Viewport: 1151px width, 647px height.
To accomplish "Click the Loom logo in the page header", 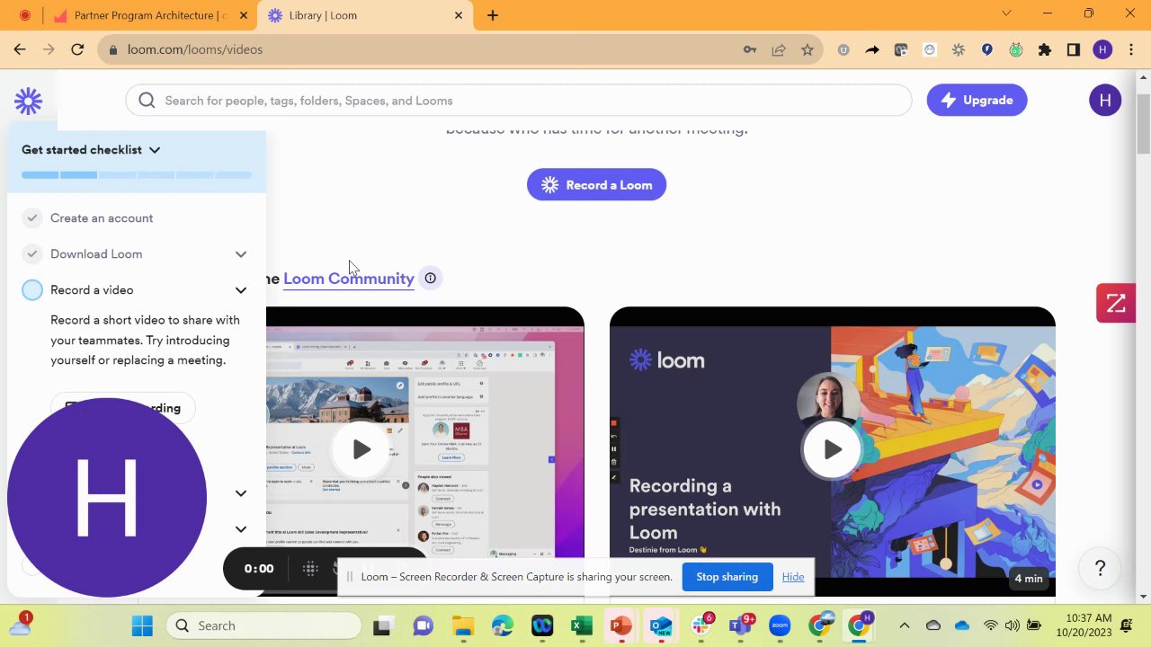I will (x=29, y=101).
